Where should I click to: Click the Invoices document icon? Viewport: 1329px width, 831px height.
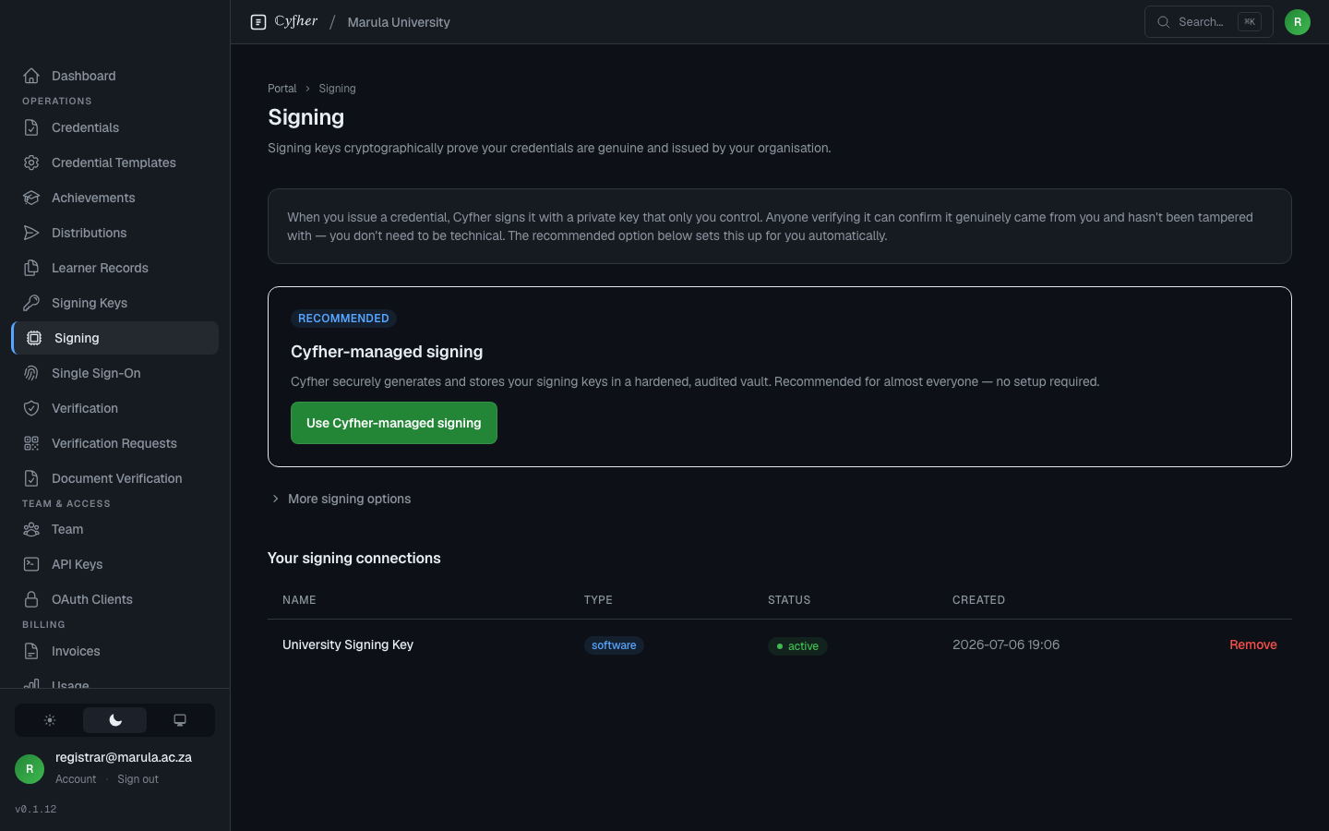(x=31, y=651)
